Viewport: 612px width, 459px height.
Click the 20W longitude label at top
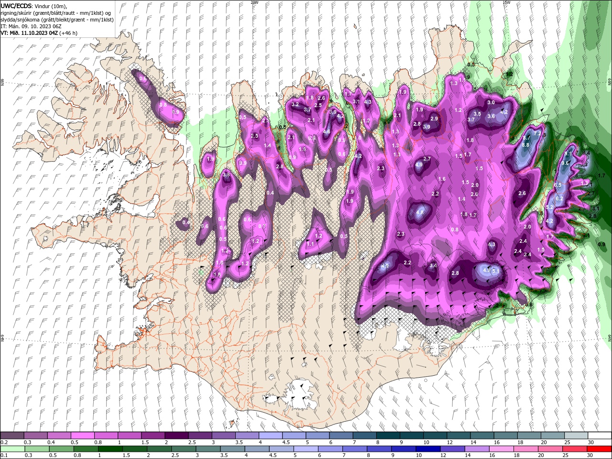254,2
